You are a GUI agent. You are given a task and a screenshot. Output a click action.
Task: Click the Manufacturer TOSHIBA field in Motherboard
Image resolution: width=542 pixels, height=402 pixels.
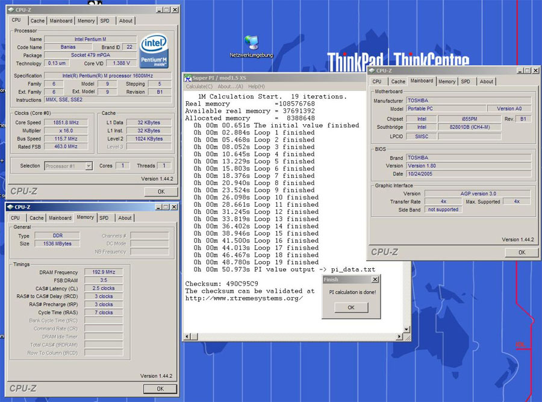point(469,101)
